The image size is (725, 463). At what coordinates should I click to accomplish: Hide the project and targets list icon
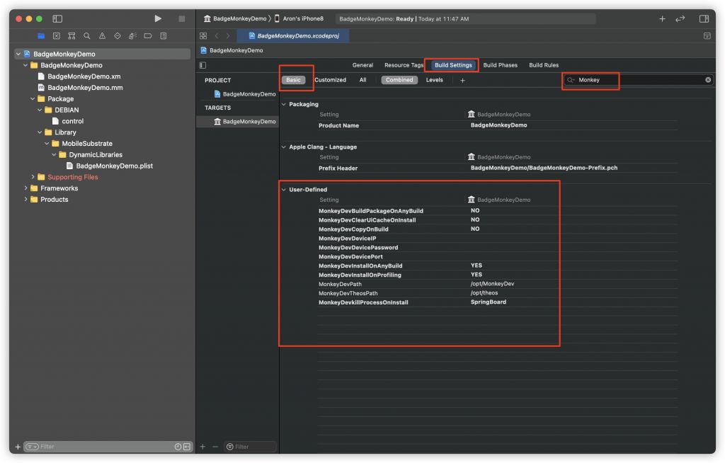(202, 65)
